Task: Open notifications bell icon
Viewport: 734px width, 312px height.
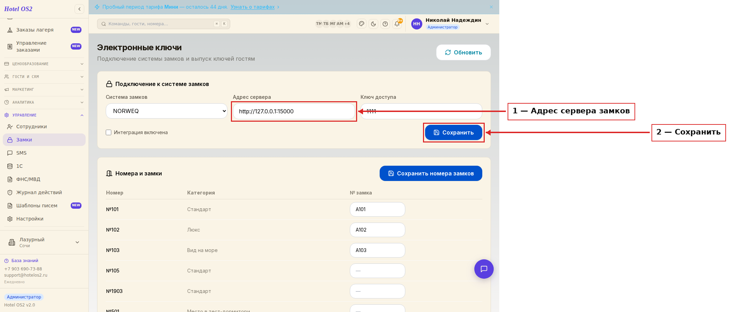Action: coord(397,24)
